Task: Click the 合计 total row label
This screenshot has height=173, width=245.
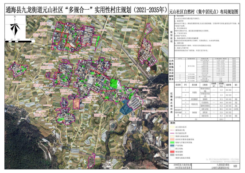Action: point(196,119)
